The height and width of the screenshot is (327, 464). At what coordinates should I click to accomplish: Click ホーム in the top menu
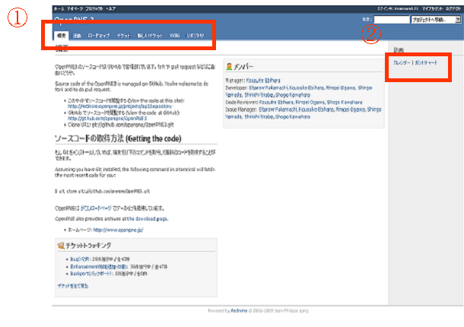(59, 8)
